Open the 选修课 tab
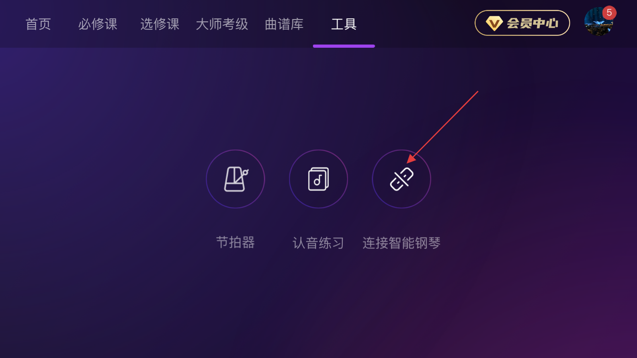This screenshot has height=358, width=637. pos(160,24)
